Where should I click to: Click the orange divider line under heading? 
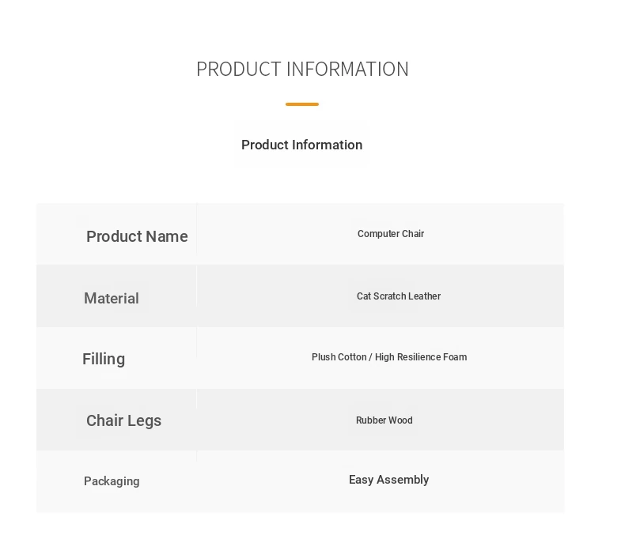pyautogui.click(x=302, y=104)
